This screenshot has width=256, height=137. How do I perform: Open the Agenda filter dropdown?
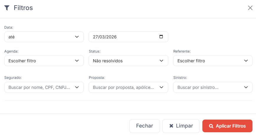(x=44, y=61)
